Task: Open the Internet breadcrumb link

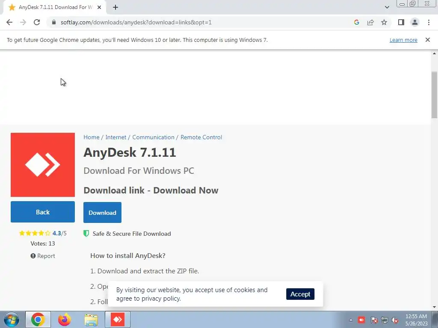Action: pos(115,137)
